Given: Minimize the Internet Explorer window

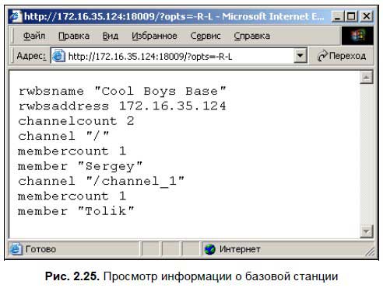Looking at the screenshot, I should coord(338,16).
